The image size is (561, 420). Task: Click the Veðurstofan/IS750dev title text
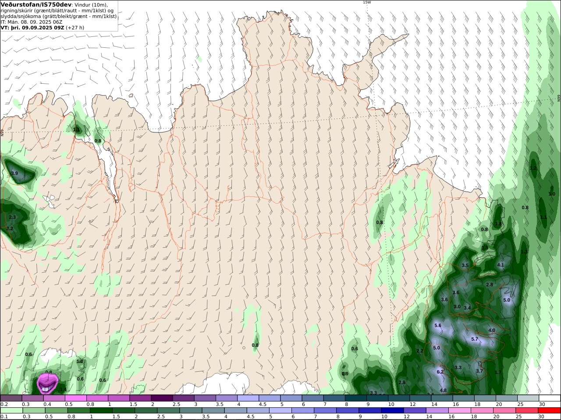click(x=36, y=4)
